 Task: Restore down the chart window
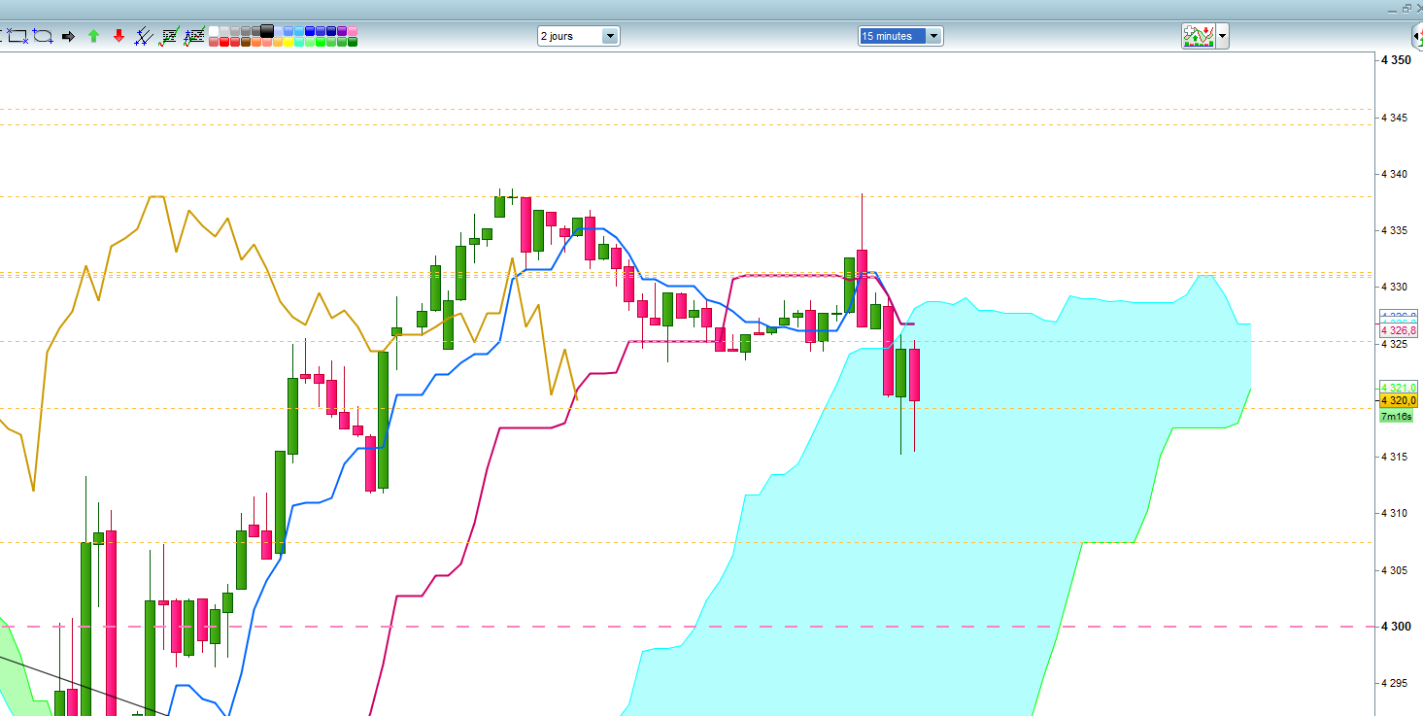pyautogui.click(x=1406, y=8)
